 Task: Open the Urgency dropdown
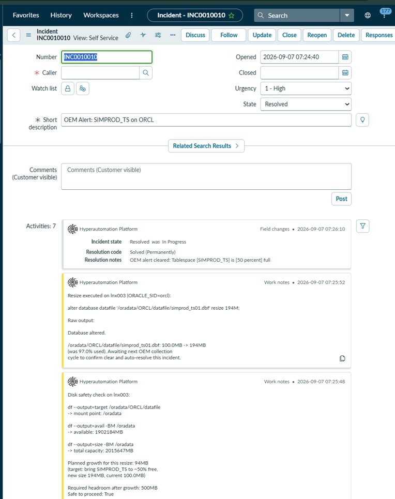coord(306,88)
